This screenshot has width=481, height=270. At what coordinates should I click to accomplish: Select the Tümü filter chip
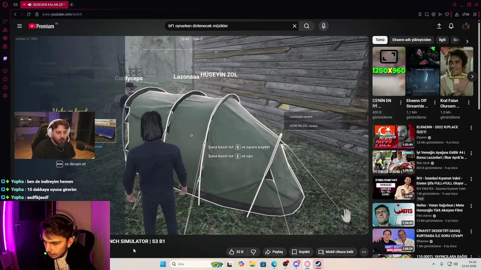point(380,40)
